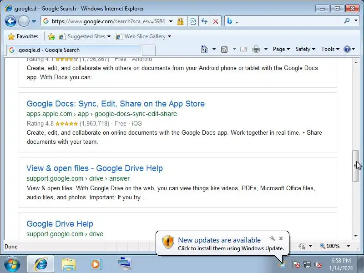Expand the Web Slice Gallery dropdown arrow
Image resolution: width=364 pixels, height=273 pixels.
tap(169, 36)
